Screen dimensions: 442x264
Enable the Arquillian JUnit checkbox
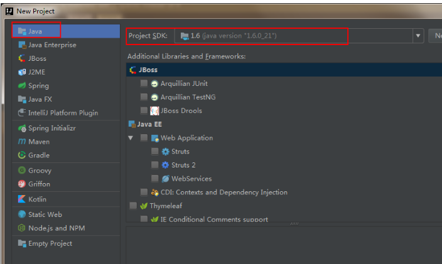point(144,83)
